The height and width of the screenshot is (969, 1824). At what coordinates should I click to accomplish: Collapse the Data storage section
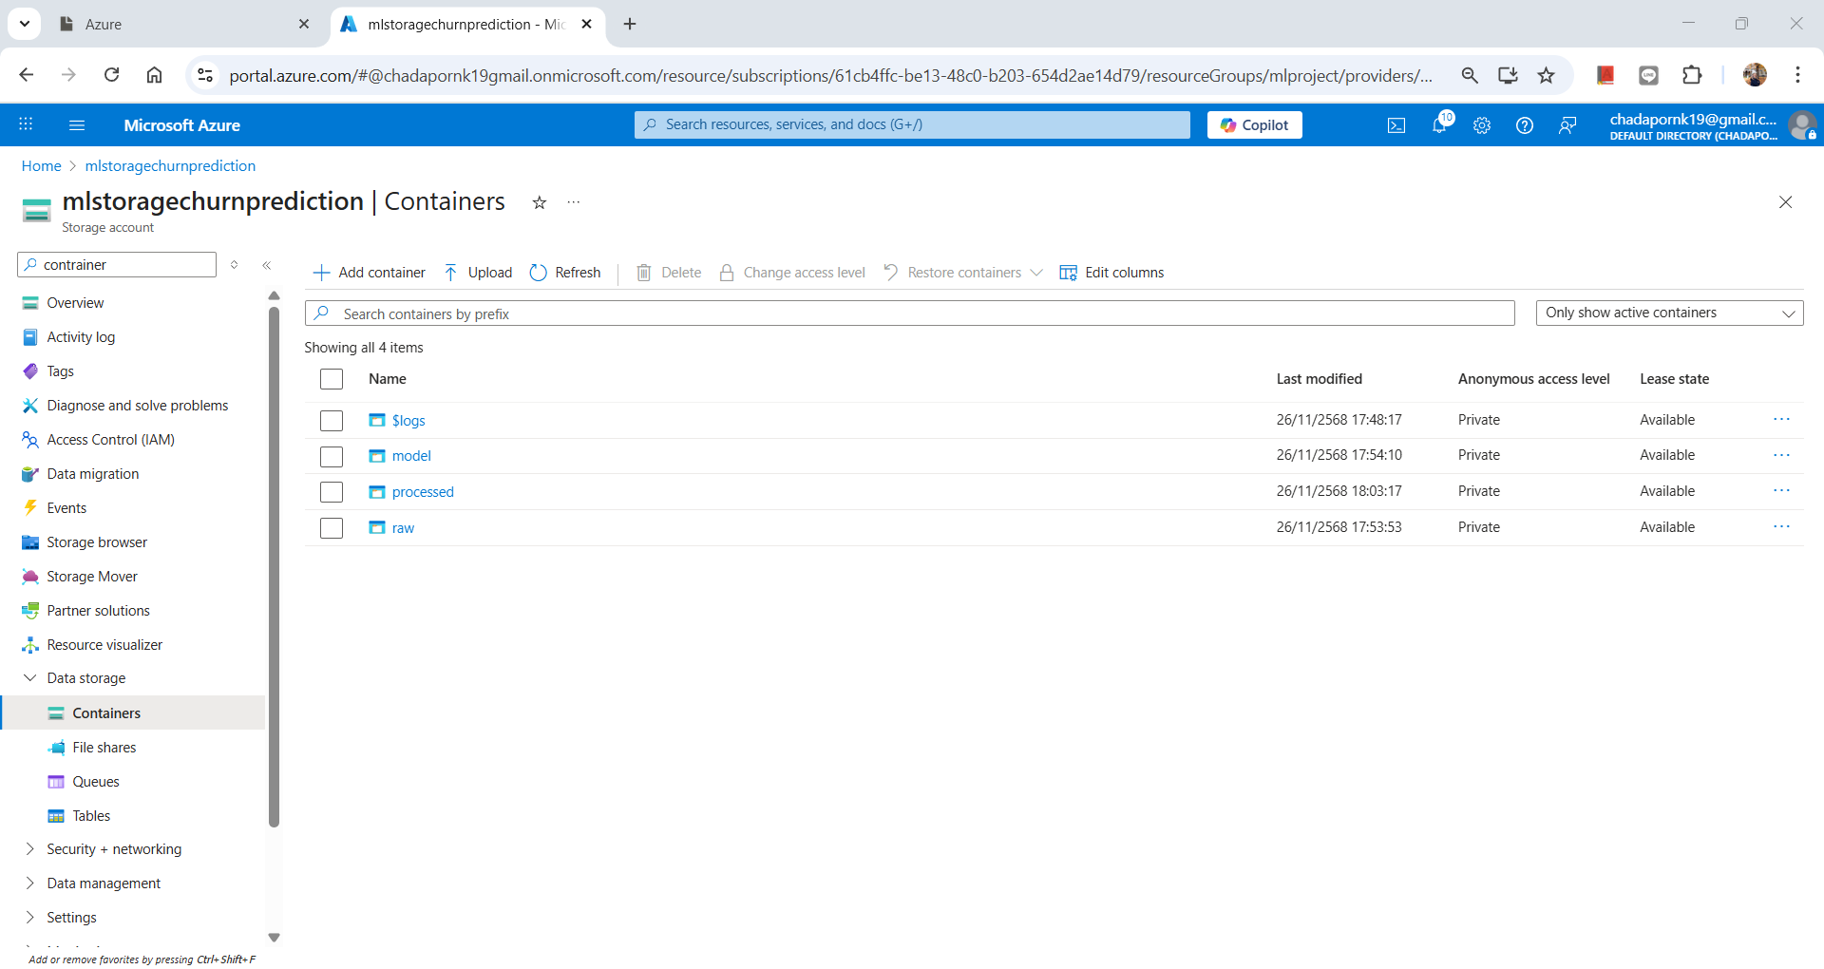click(29, 678)
